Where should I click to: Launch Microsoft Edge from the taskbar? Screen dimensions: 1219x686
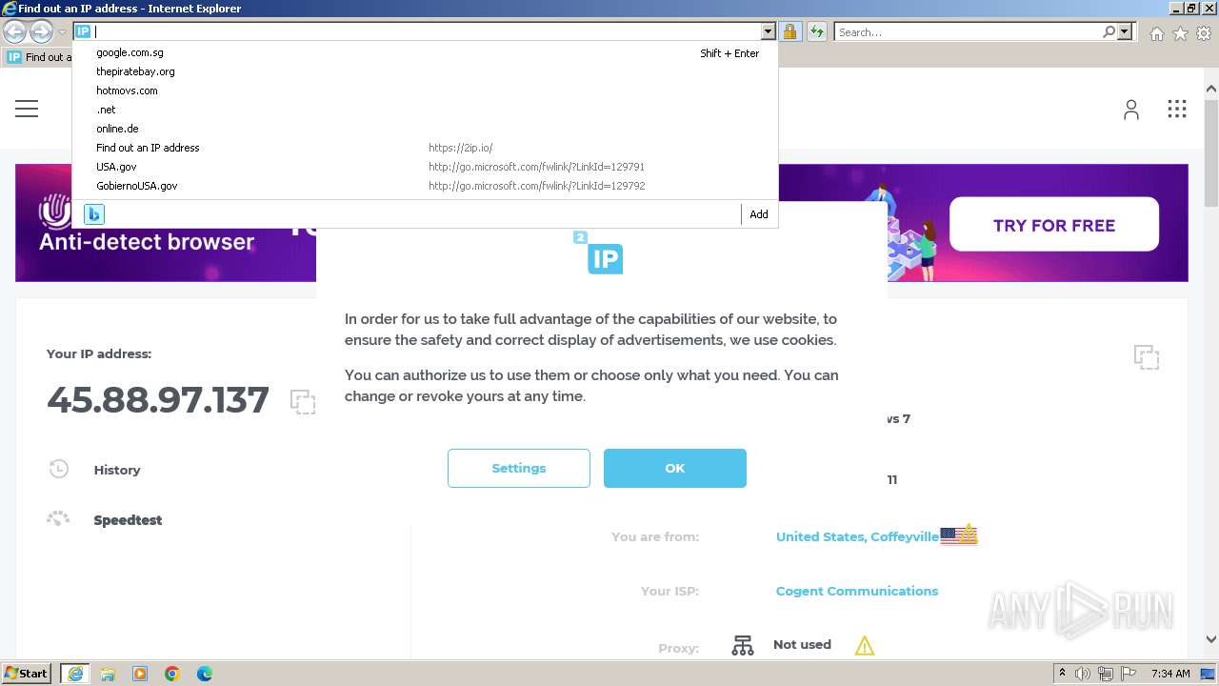click(205, 674)
